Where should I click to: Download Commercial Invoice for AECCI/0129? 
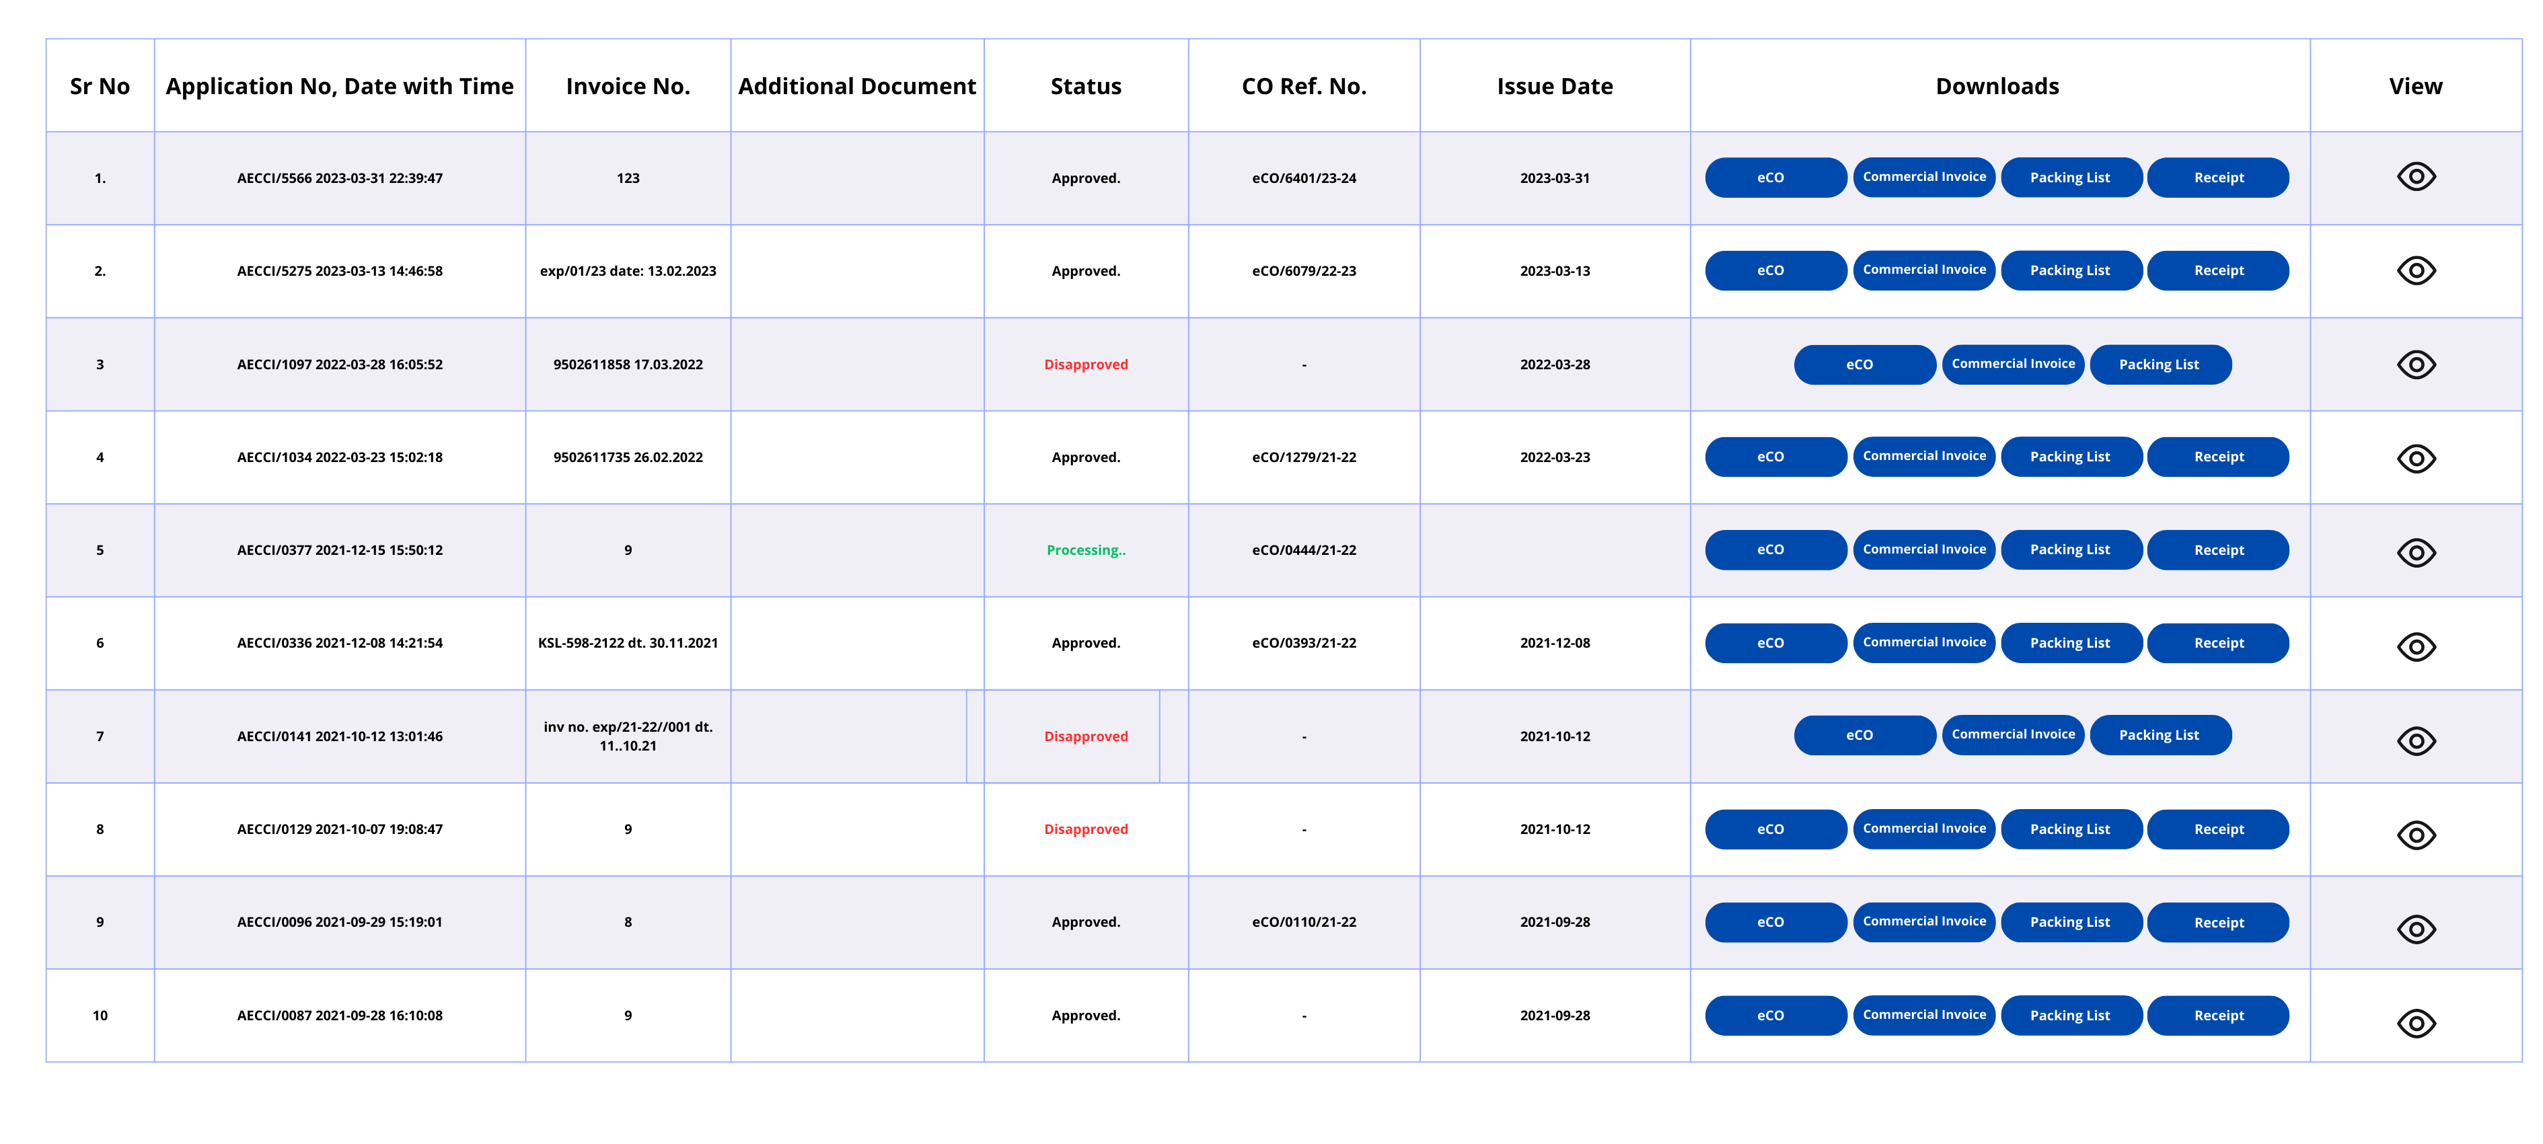click(x=1923, y=828)
